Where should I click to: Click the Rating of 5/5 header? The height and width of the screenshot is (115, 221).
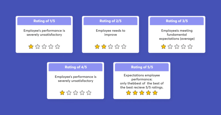[x=142, y=67]
